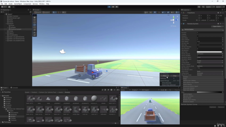Click the camera gizmo in Scene view
226x127 pixels.
pos(63,52)
